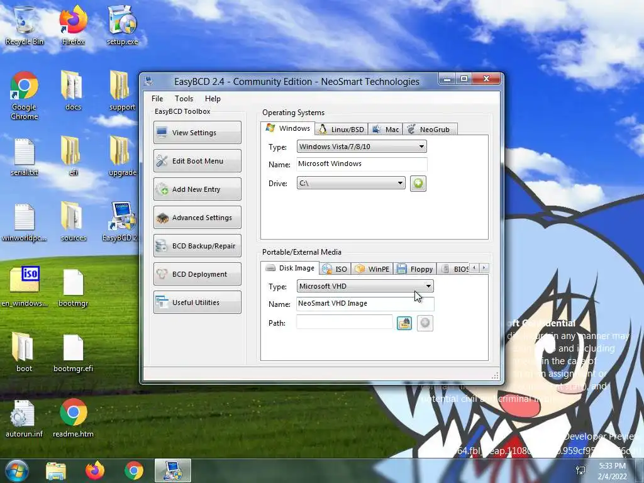Click the network tray icon

coord(580,470)
